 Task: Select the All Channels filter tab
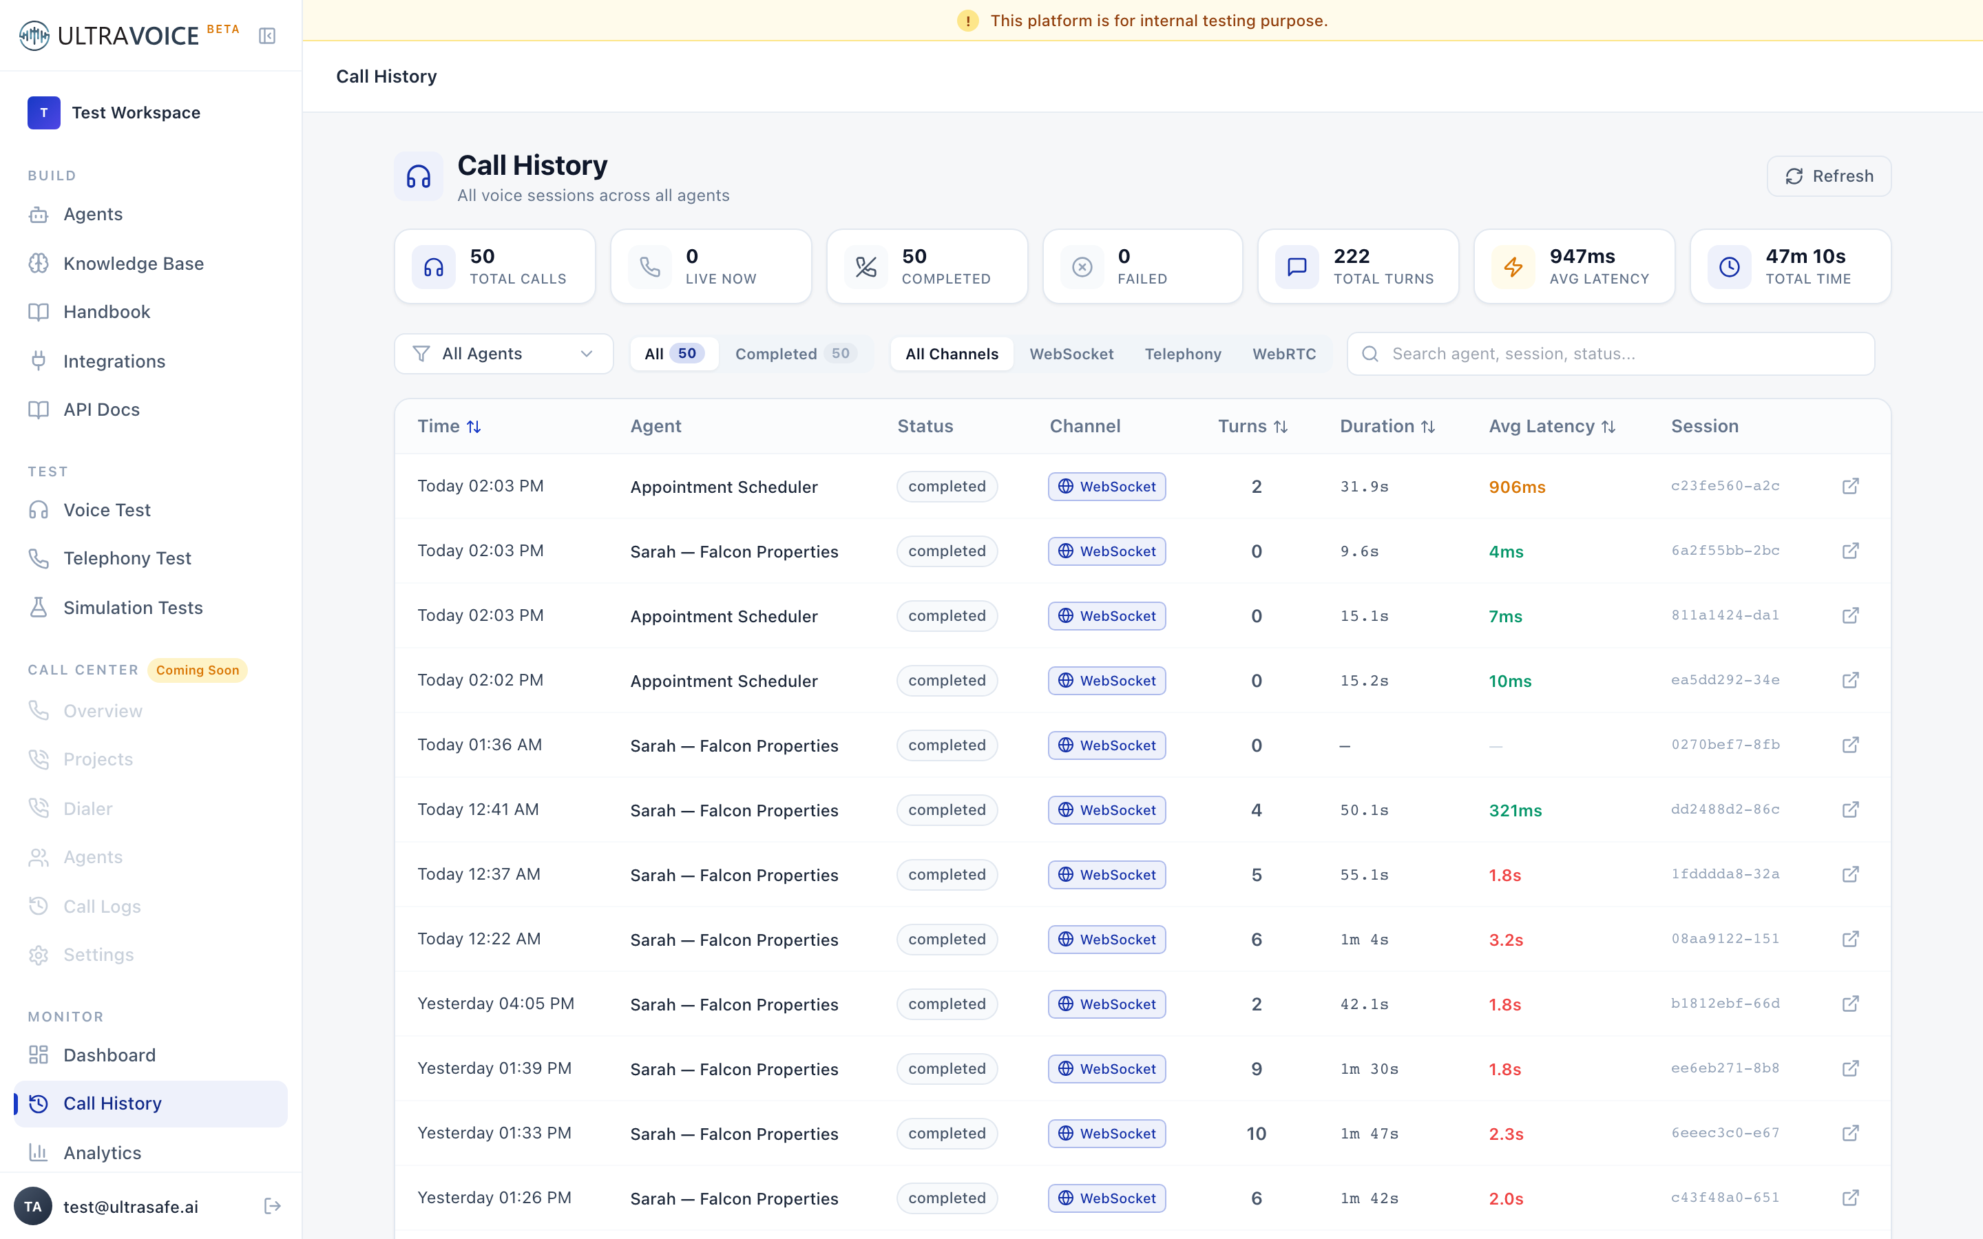(x=952, y=354)
